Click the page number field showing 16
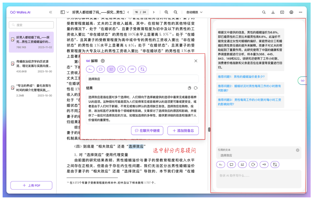 (x=136, y=12)
